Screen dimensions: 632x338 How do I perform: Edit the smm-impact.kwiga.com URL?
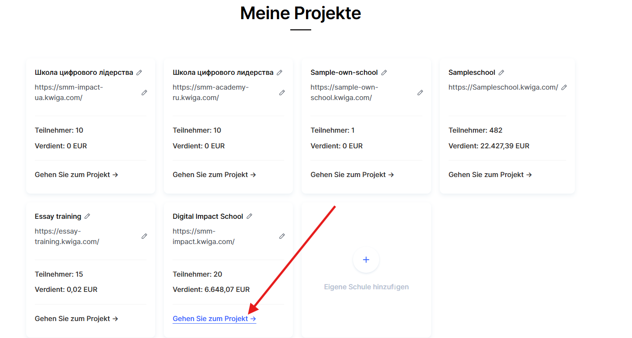tap(282, 236)
